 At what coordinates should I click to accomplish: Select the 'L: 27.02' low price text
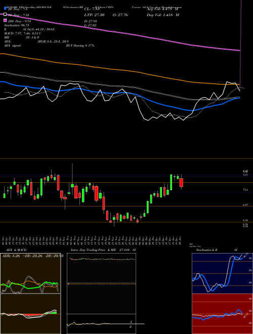pos(90,25)
